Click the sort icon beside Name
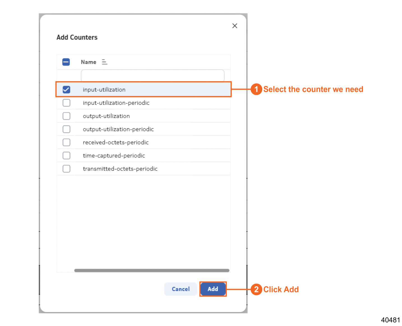 pos(104,62)
